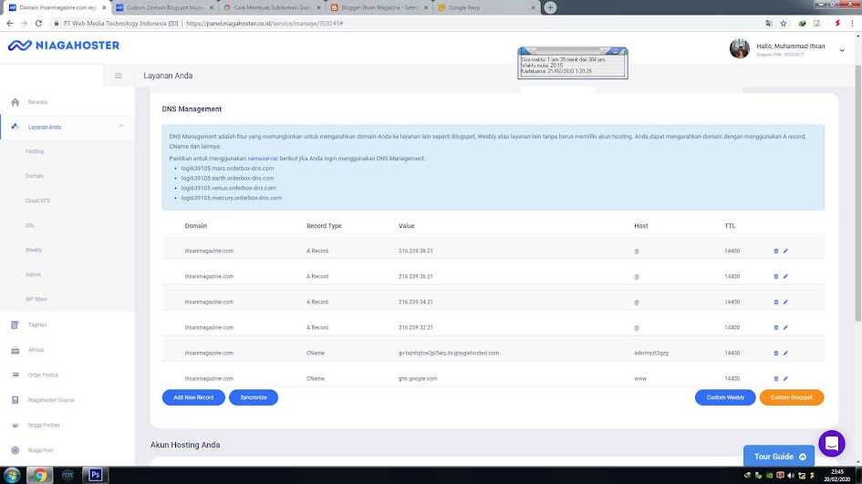Delete A Record 216.239.36.21
862x484 pixels.
[775, 276]
